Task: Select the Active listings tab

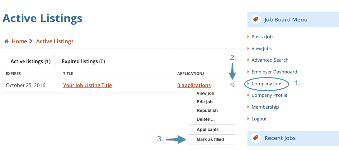Action: 30,61
